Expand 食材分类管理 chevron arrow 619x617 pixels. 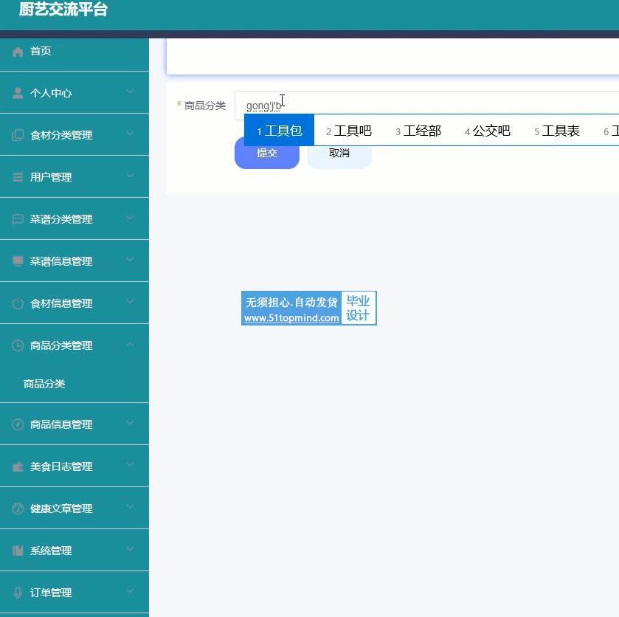(130, 134)
